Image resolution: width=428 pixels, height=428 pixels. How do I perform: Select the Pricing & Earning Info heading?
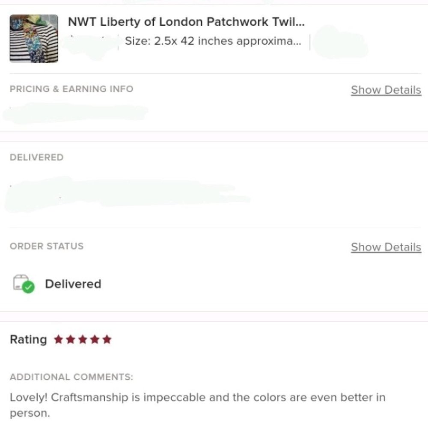click(x=71, y=89)
